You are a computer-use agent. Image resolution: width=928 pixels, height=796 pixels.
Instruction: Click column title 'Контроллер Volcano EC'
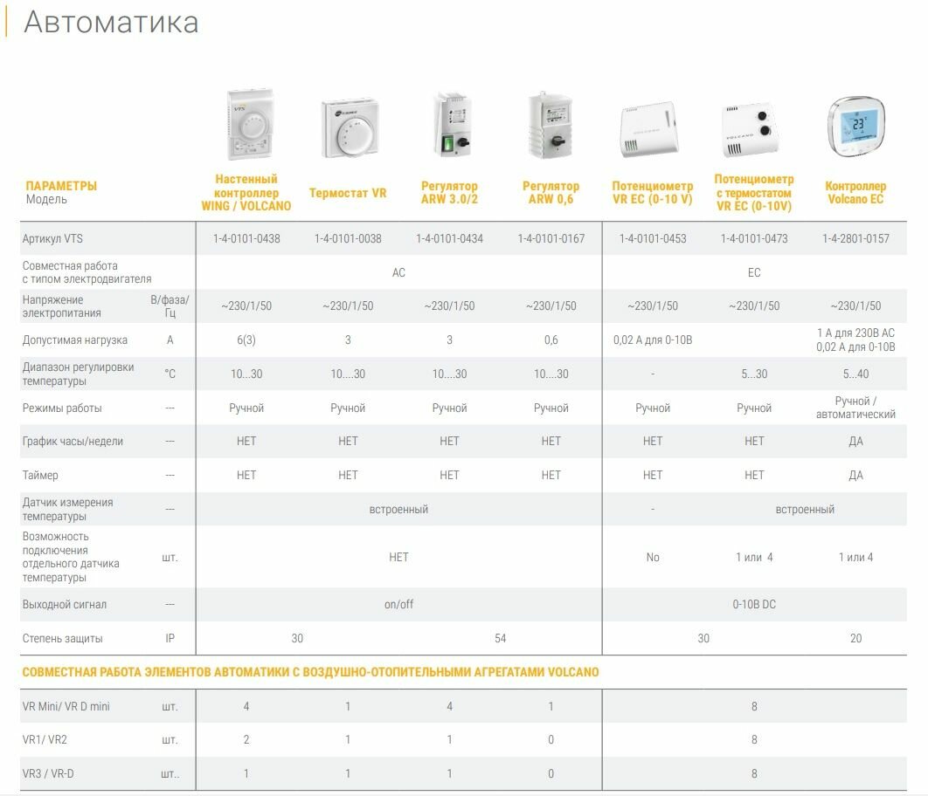[855, 193]
